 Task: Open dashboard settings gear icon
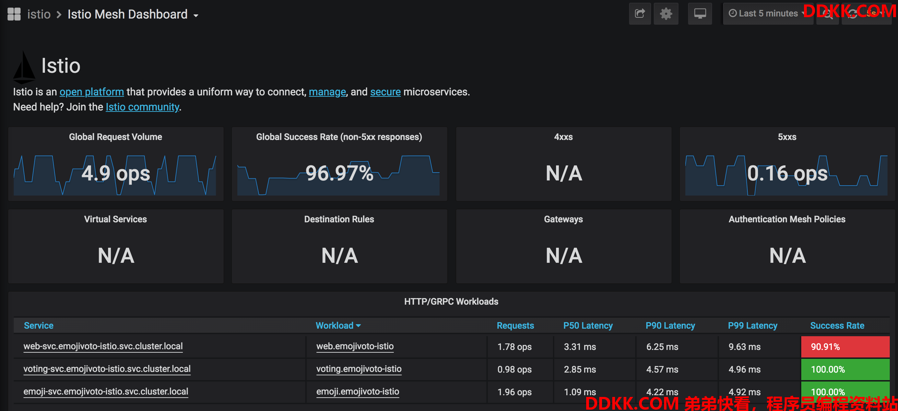click(666, 14)
